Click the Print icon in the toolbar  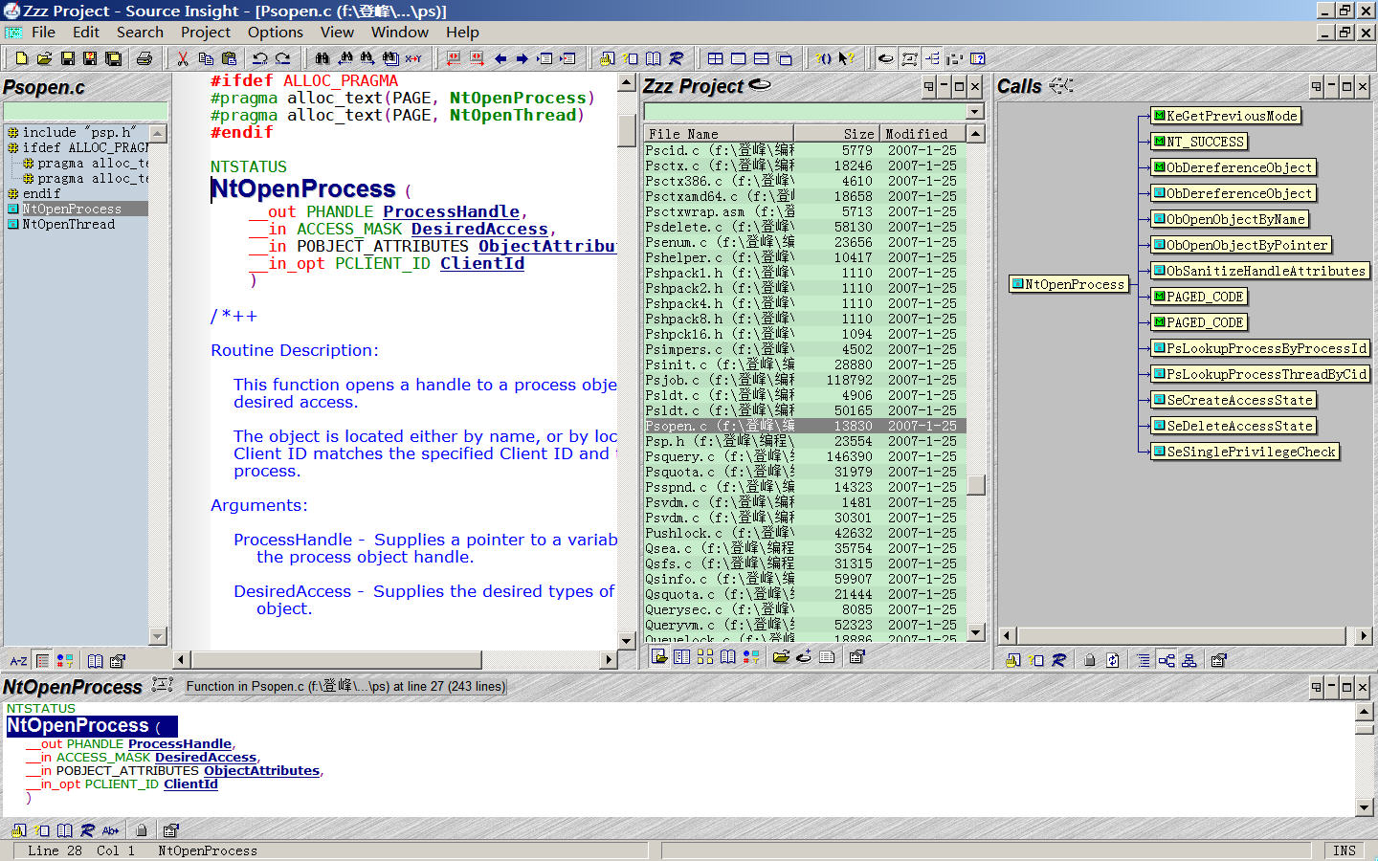[x=144, y=59]
